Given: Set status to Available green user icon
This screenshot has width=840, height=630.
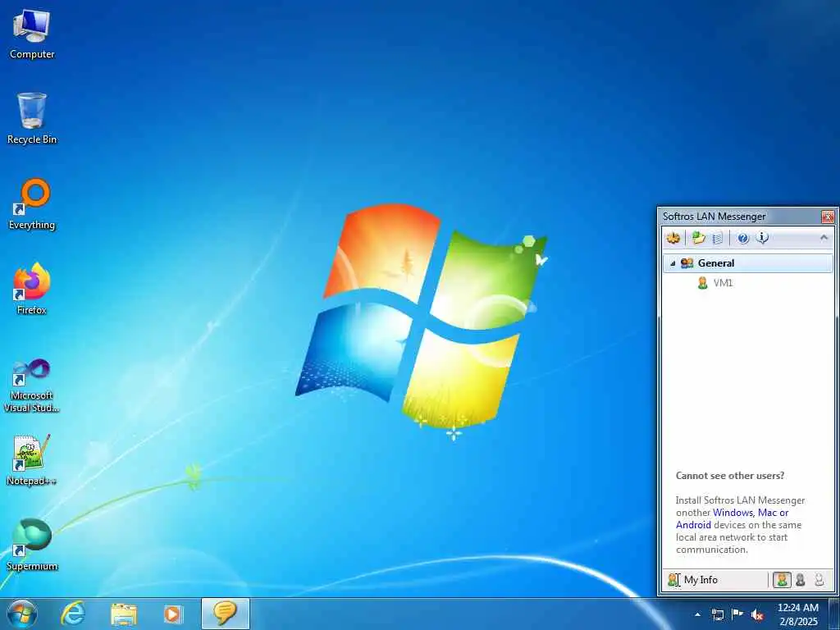Looking at the screenshot, I should coord(782,580).
